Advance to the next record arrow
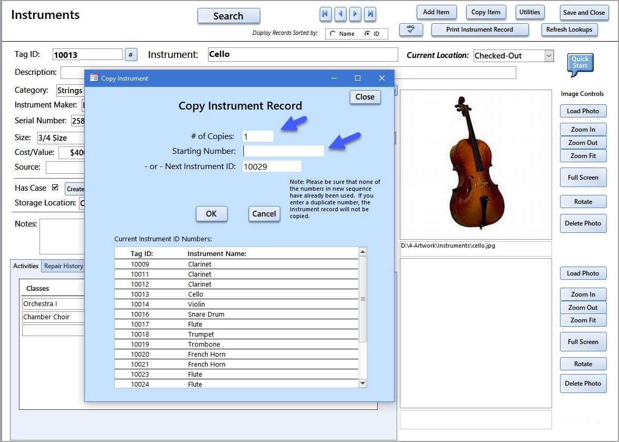The image size is (619, 442). [x=355, y=14]
